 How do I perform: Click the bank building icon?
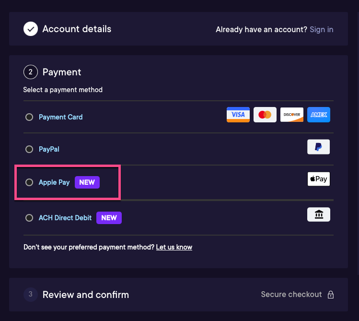tap(318, 214)
